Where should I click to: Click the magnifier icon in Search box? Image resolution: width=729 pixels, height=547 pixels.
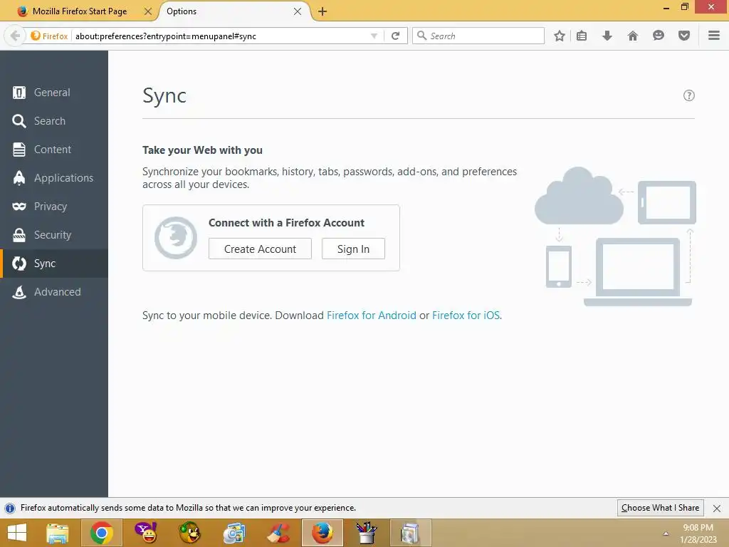[x=421, y=36]
